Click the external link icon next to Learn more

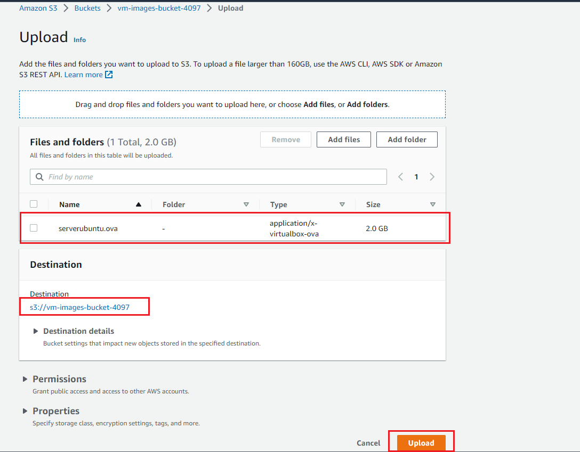click(x=110, y=75)
